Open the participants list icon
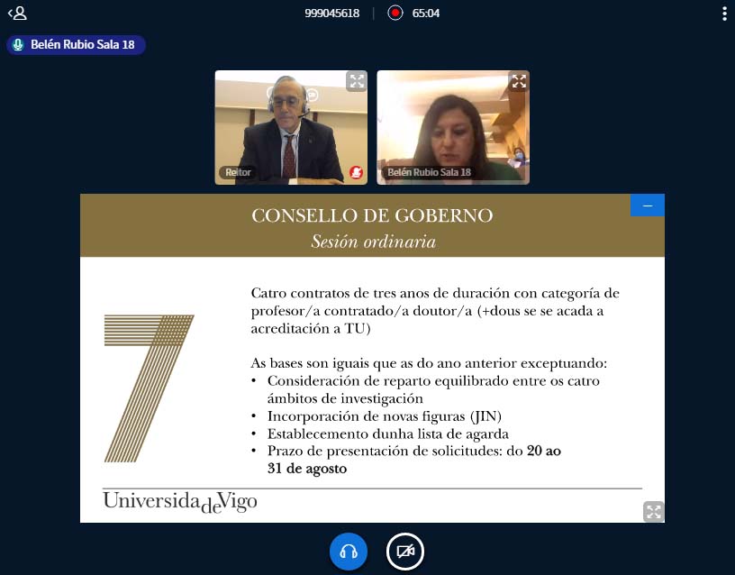The image size is (735, 575). tap(17, 13)
